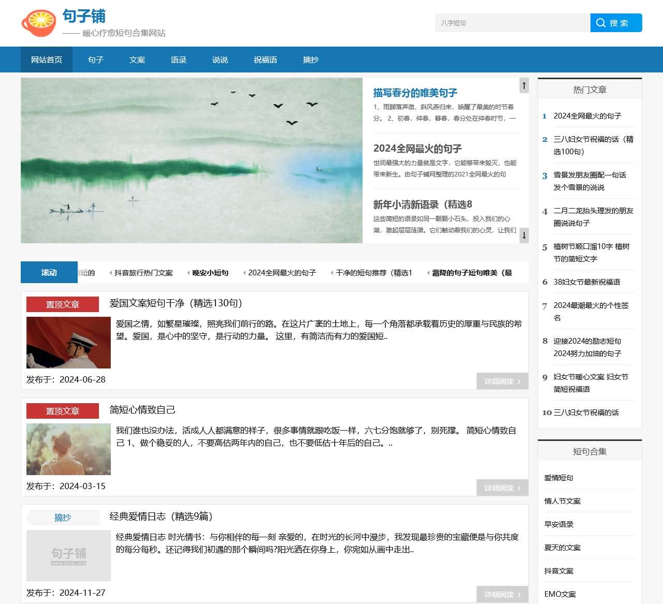Image resolution: width=663 pixels, height=604 pixels.
Task: Click the ink painting banner image
Action: click(192, 160)
